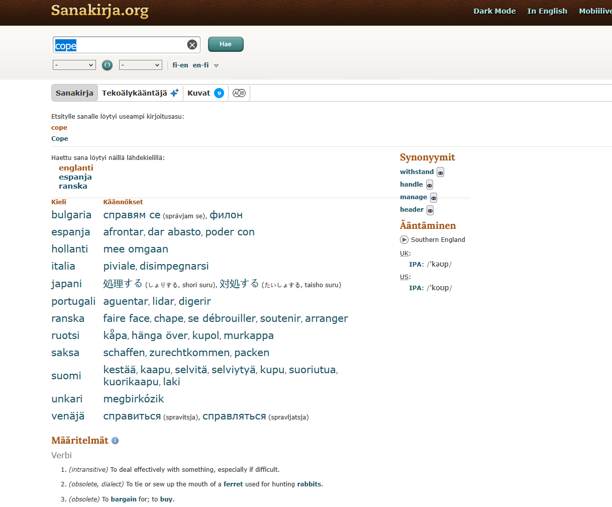Click the Sanakirja.org logo
Image resolution: width=612 pixels, height=507 pixels.
pos(100,11)
